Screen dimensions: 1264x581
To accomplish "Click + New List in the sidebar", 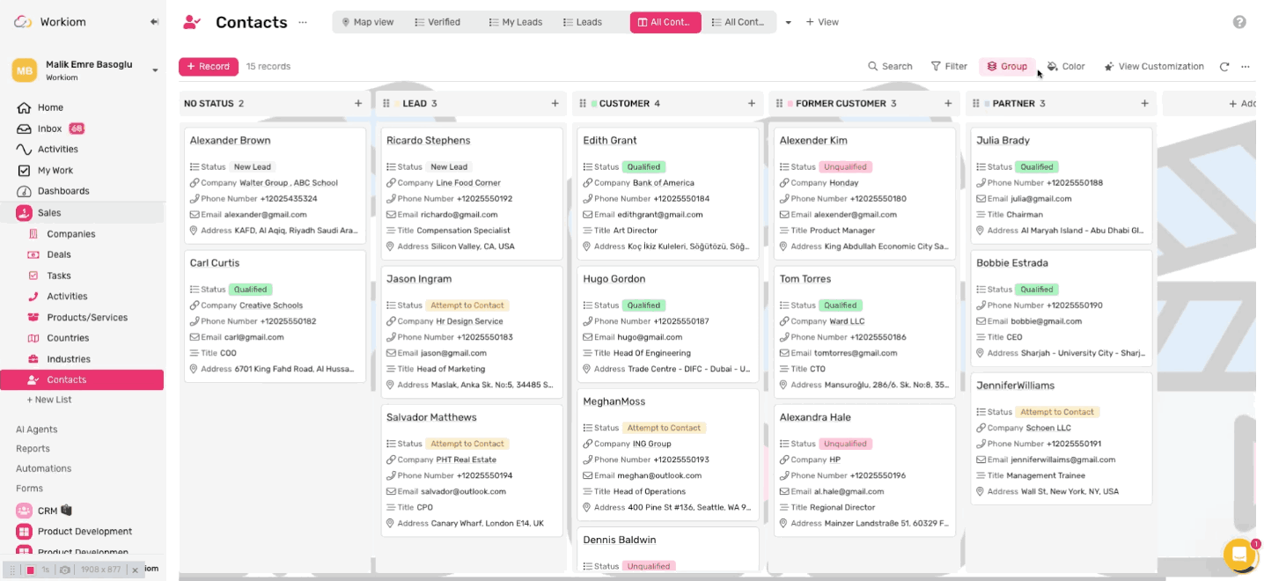I will [x=49, y=400].
